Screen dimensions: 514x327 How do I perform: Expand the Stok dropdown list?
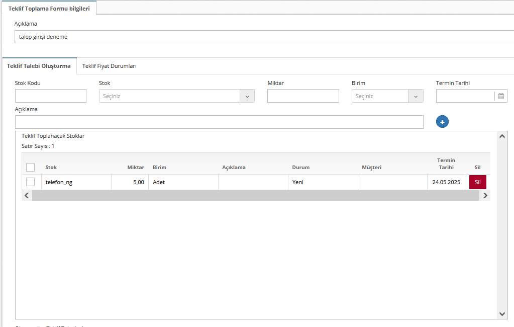[x=247, y=96]
